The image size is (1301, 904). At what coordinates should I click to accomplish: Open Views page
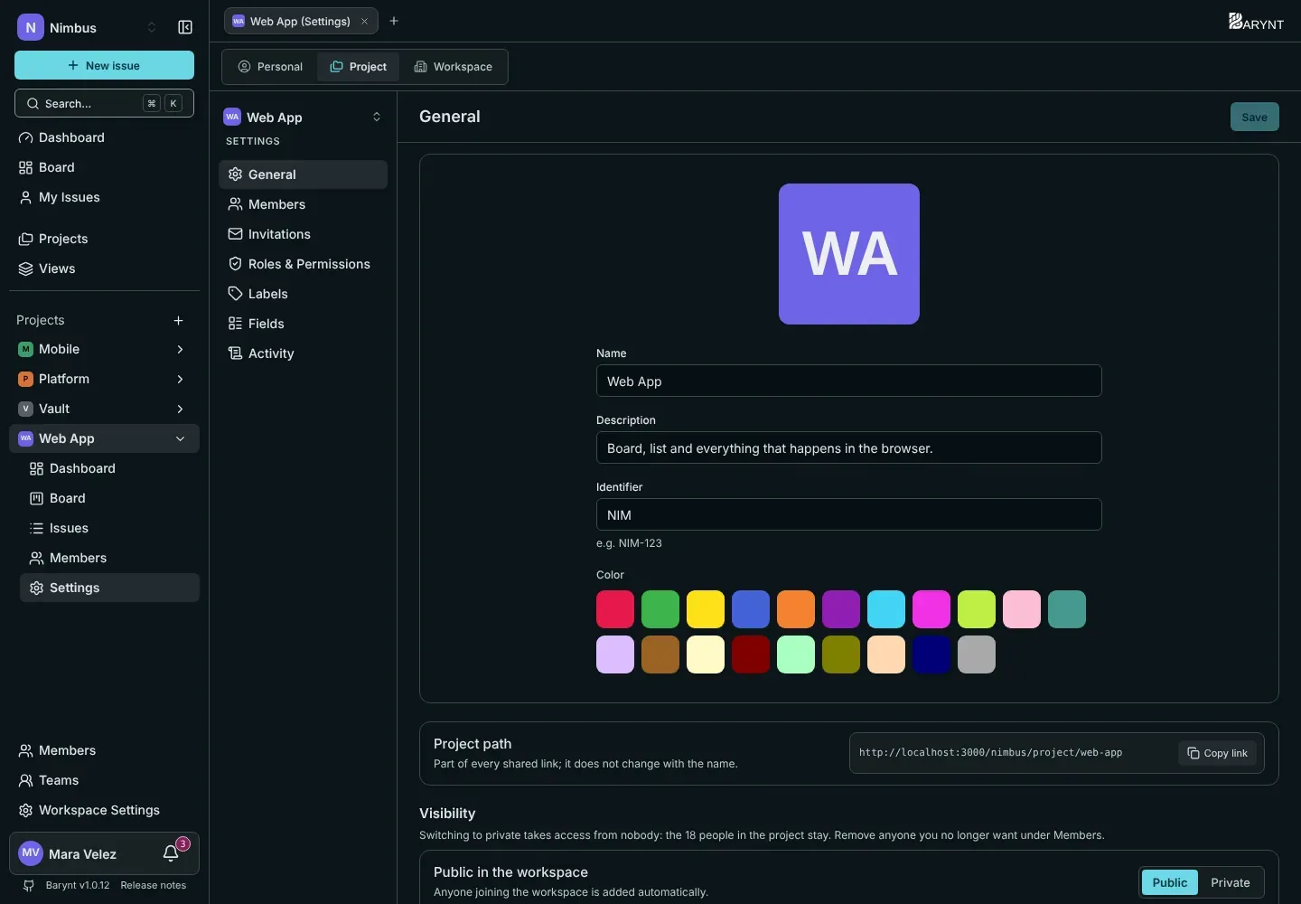[104, 268]
